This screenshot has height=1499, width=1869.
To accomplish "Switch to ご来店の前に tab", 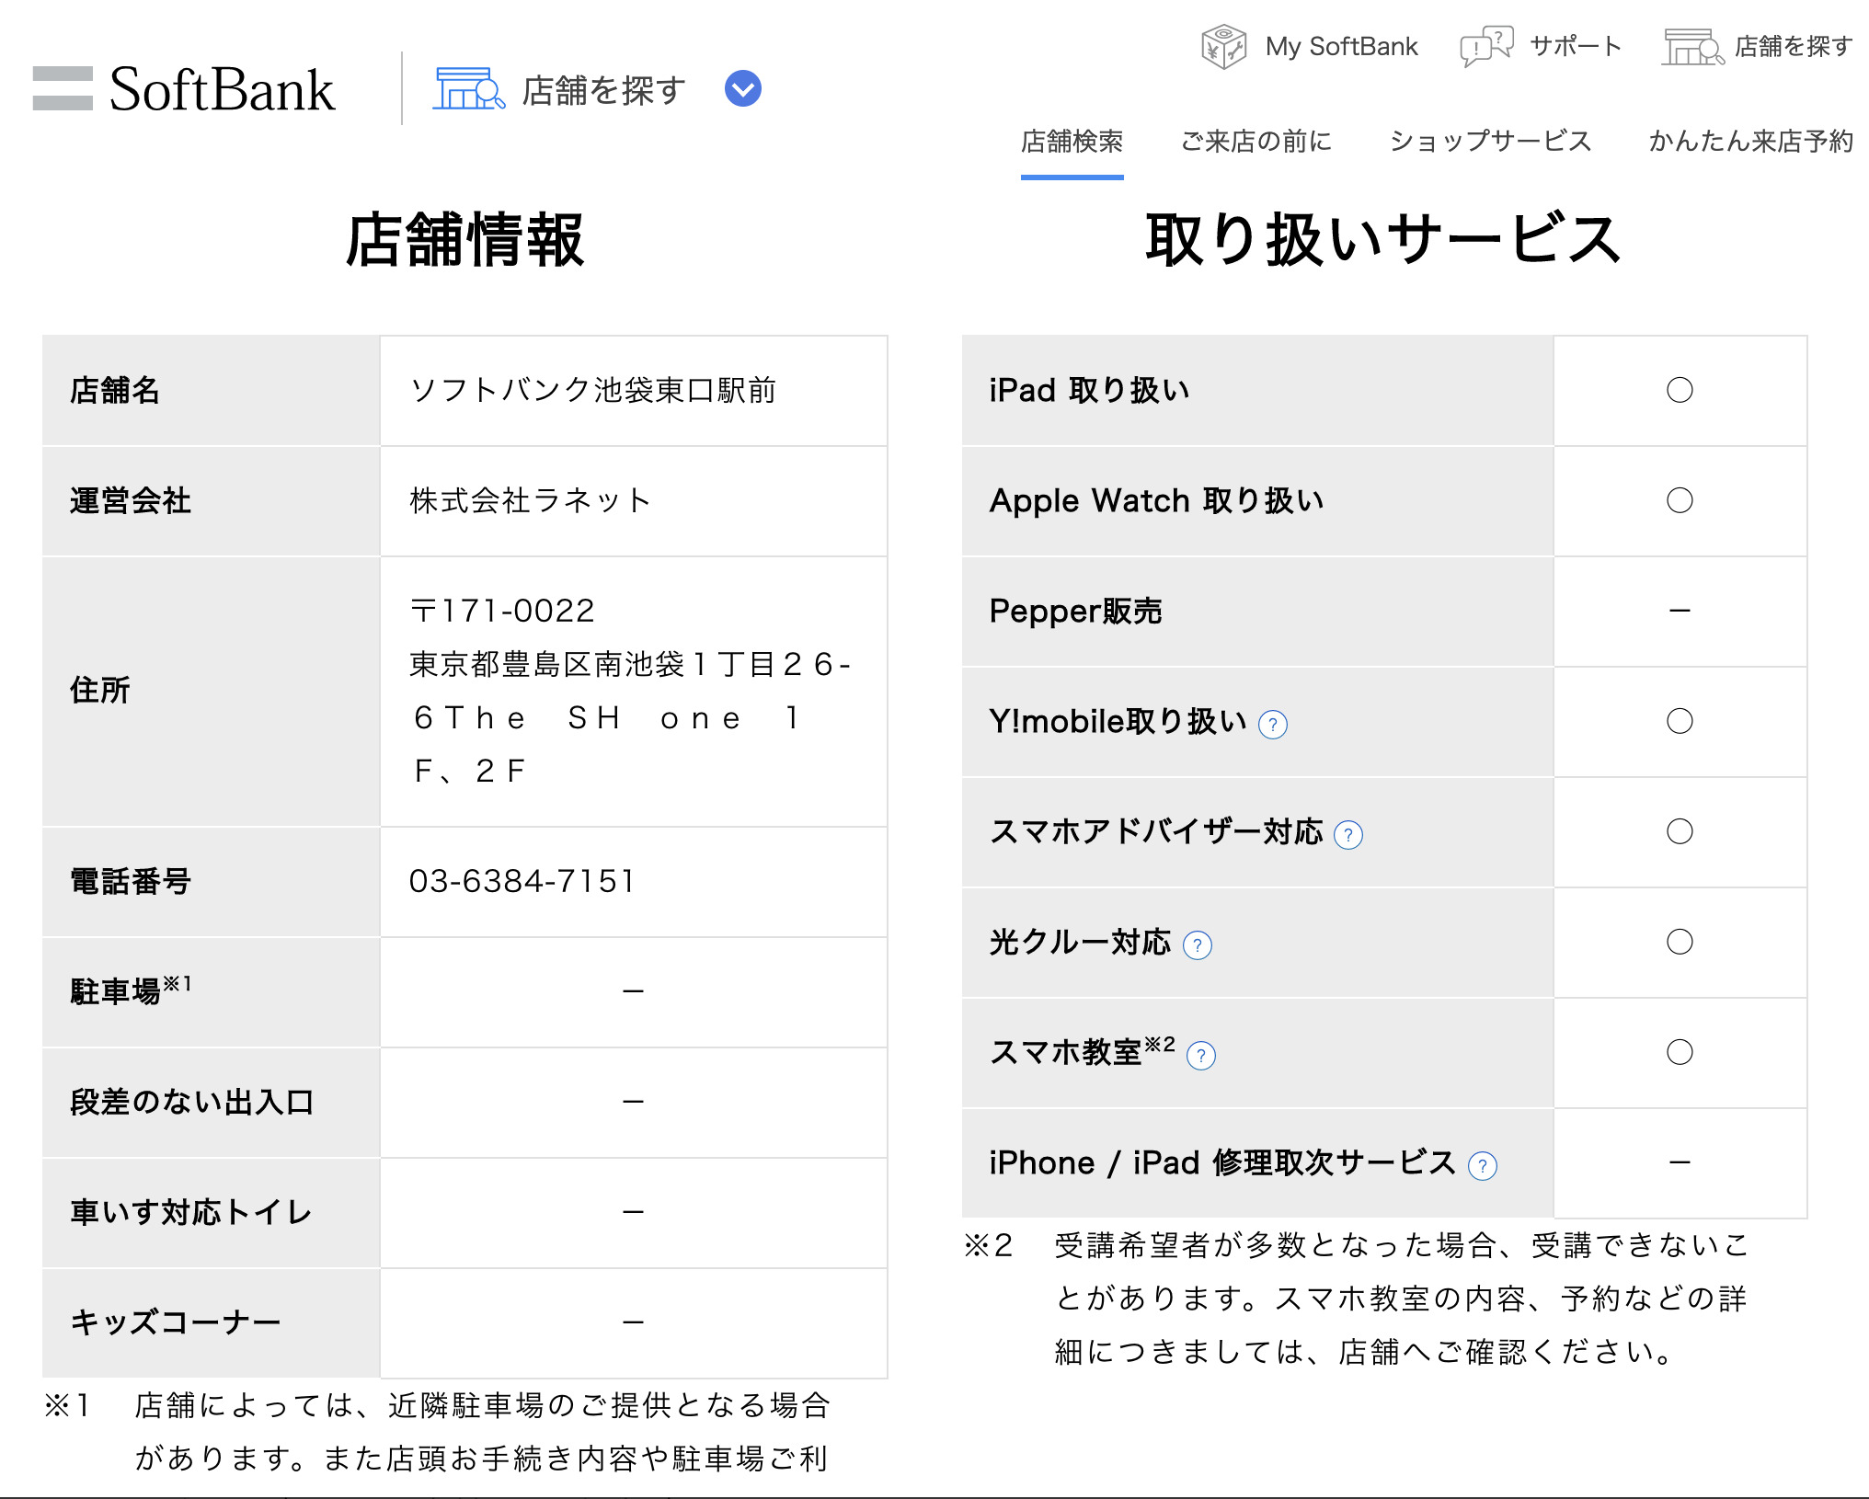I will tap(1256, 142).
